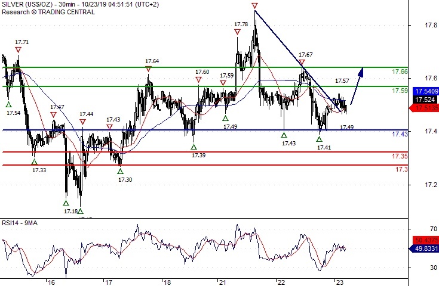
Task: Select the red 17.3 support level label
Action: point(402,169)
